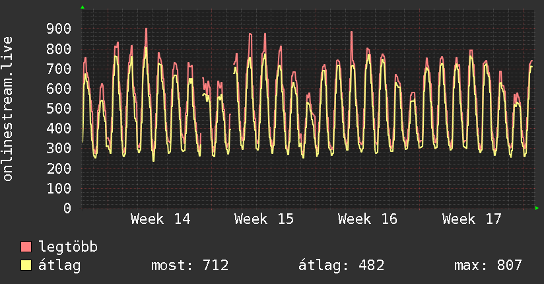Click the pink legtöbb legend color swatch

(26, 246)
